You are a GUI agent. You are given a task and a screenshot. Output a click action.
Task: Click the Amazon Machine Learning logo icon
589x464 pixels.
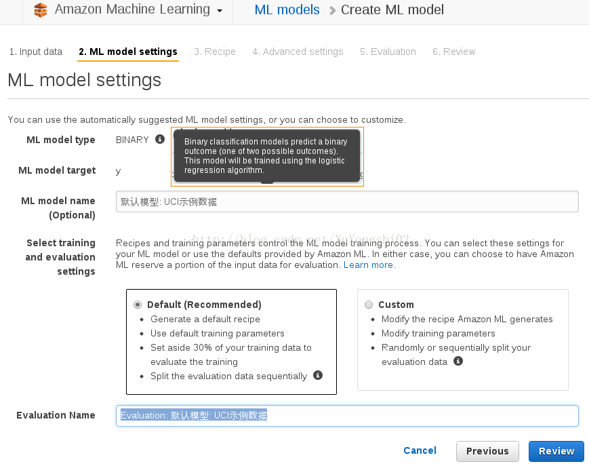point(41,9)
